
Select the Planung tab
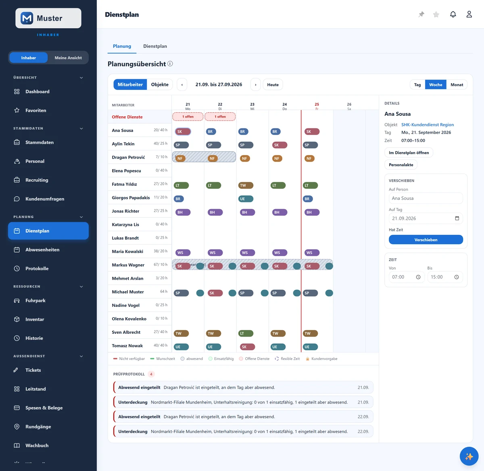[122, 46]
